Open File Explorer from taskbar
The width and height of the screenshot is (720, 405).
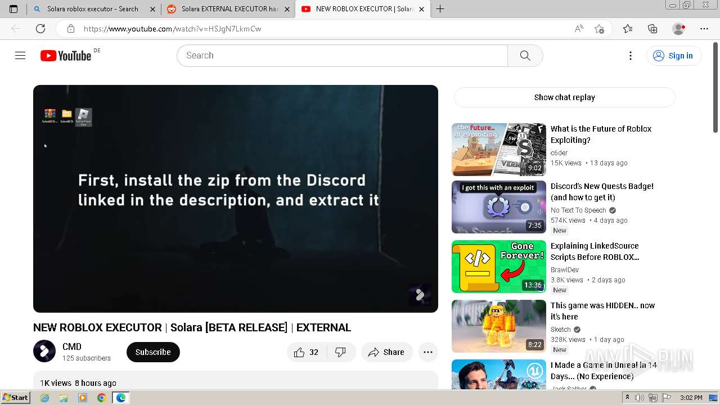click(64, 398)
